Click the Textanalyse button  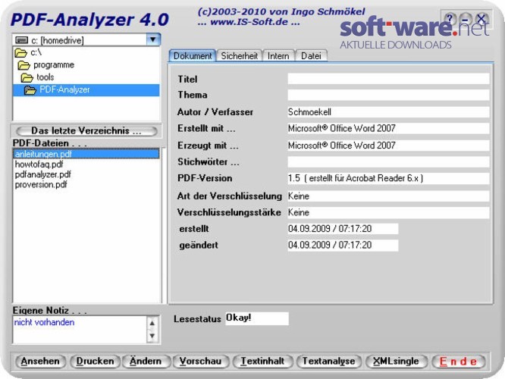(x=328, y=362)
